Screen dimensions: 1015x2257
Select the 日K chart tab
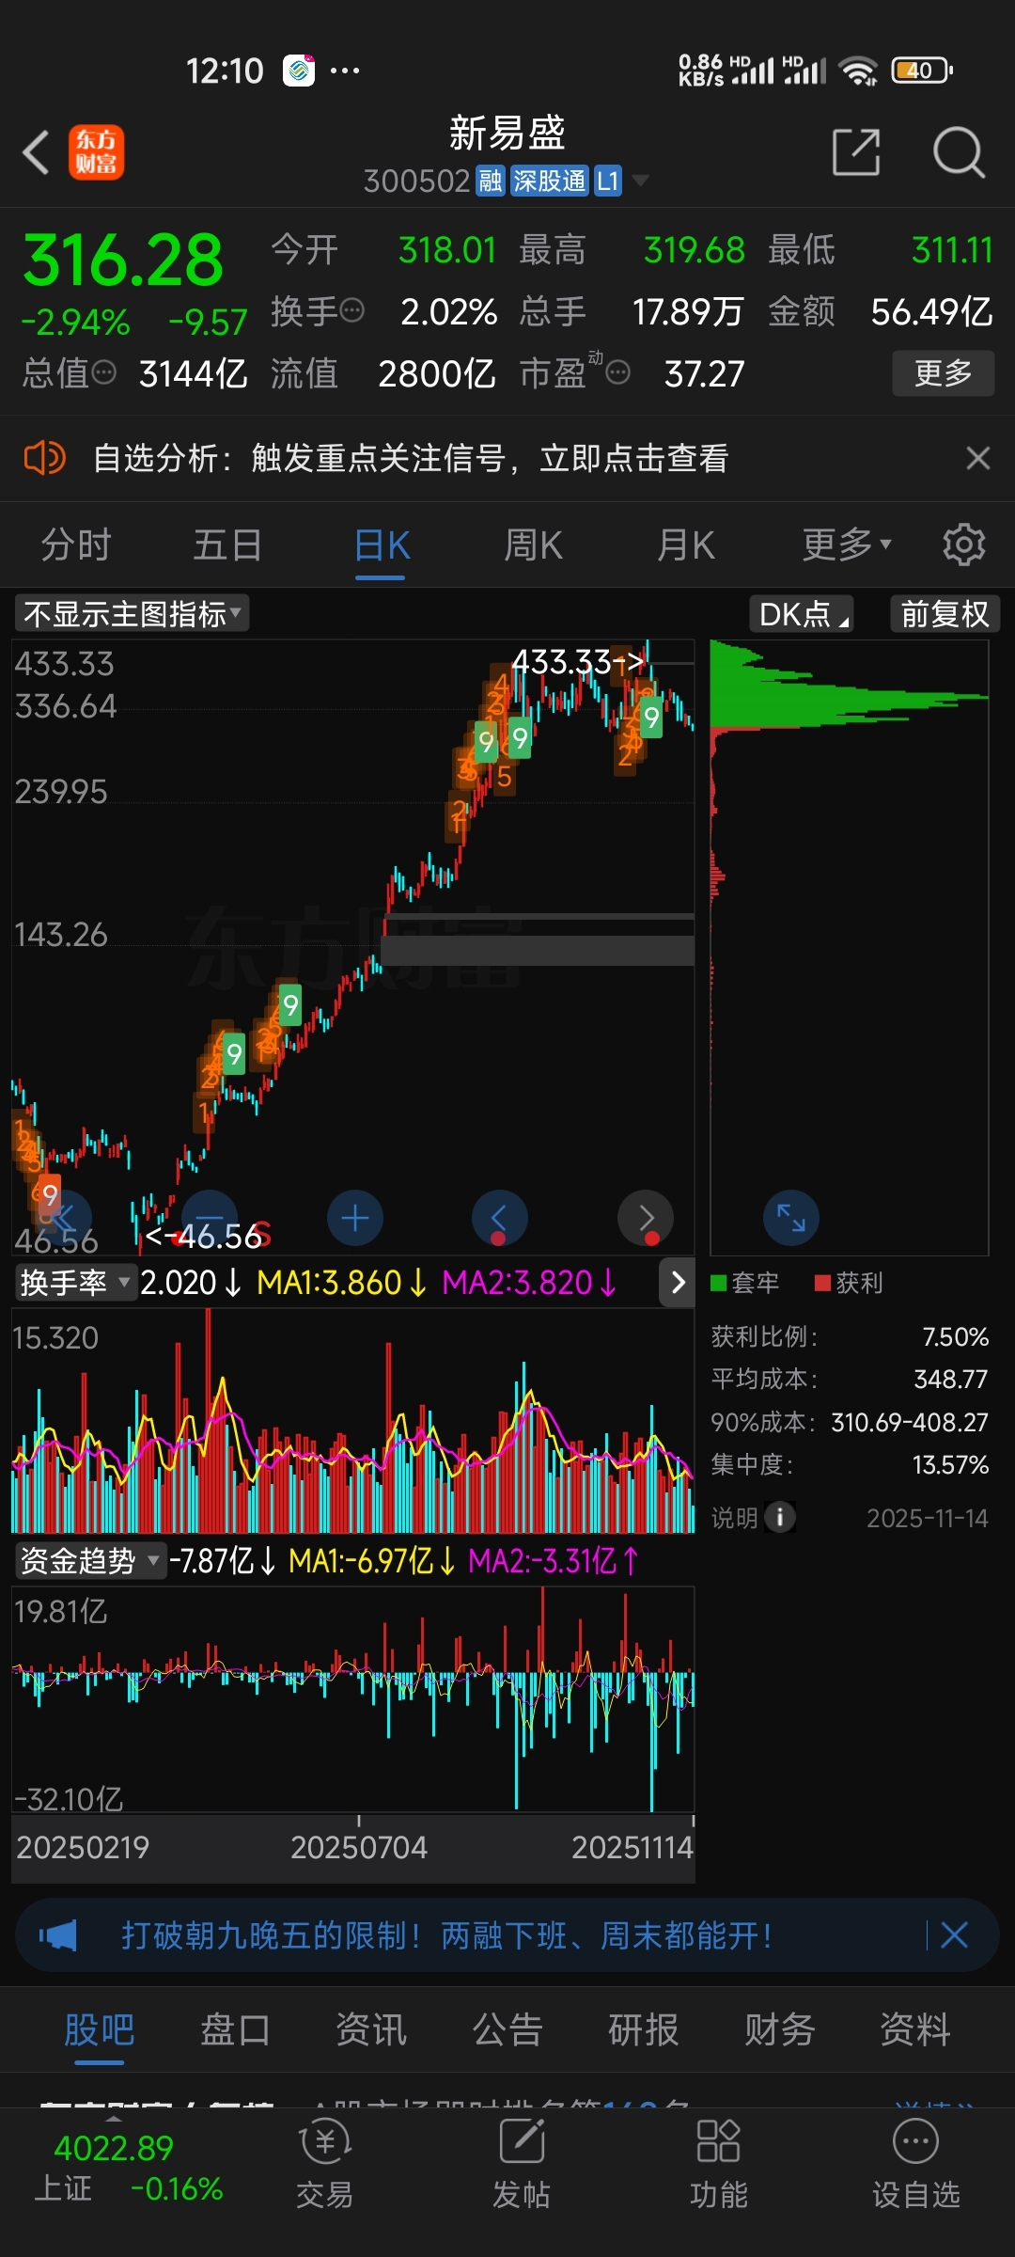point(382,545)
